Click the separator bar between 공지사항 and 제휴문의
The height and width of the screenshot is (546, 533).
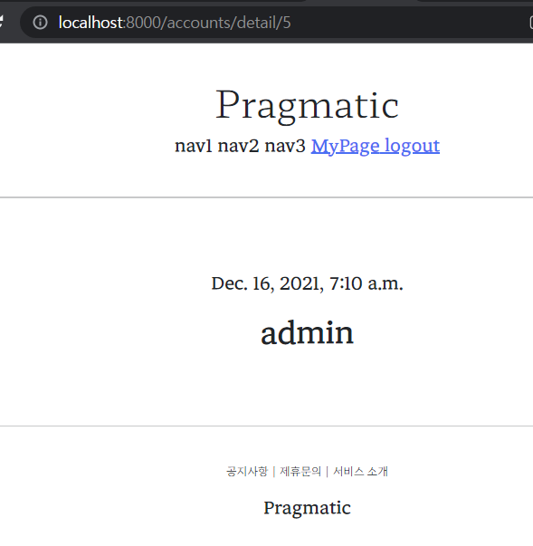[274, 472]
